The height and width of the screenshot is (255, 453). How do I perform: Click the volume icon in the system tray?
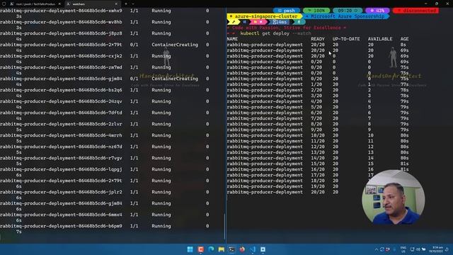point(418,249)
